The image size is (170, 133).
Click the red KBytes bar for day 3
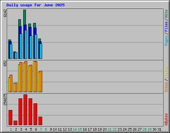point(20,112)
